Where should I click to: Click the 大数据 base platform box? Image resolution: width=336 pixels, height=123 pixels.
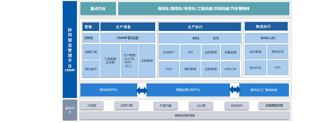(91, 105)
